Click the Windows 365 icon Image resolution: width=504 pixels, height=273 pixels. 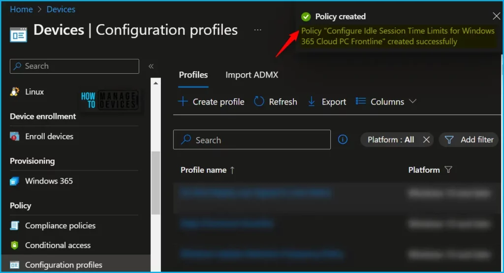[14, 181]
